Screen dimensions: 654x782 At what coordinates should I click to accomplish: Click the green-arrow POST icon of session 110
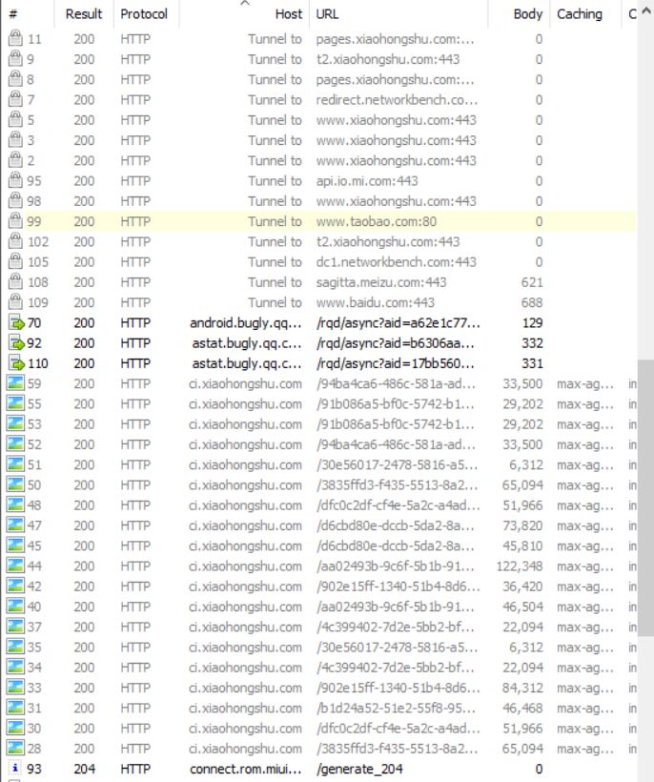16,363
